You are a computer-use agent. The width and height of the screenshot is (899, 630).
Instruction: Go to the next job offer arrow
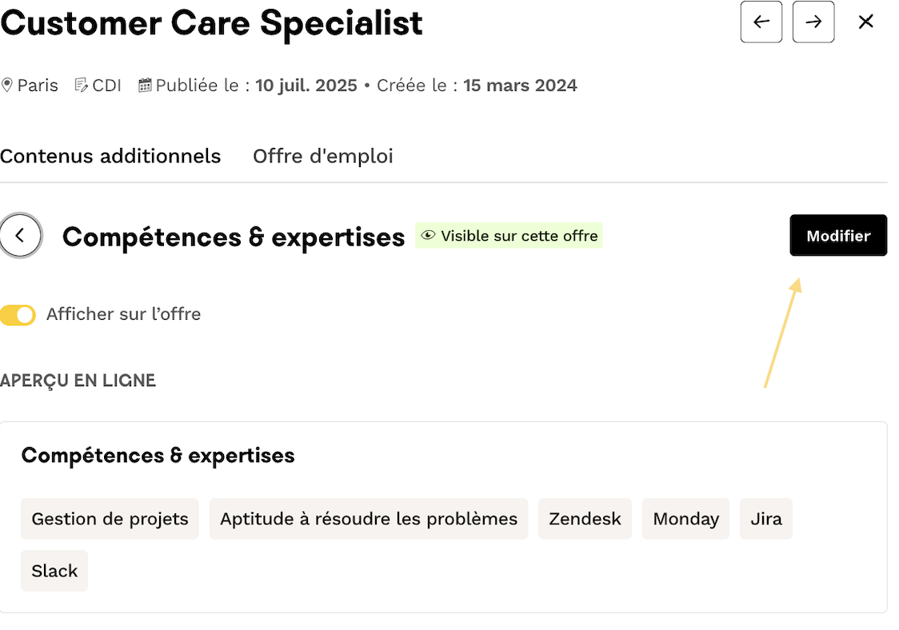[x=813, y=22]
